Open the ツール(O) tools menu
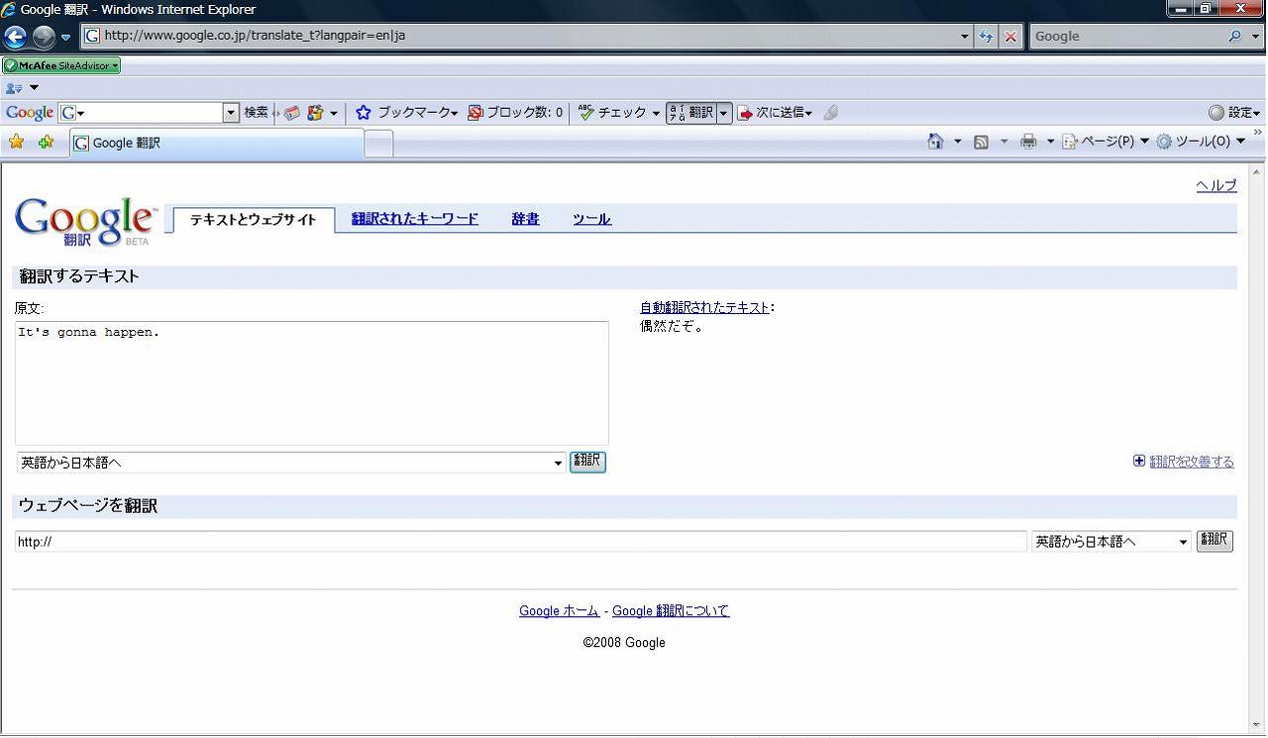This screenshot has height=738, width=1268. 1201,142
